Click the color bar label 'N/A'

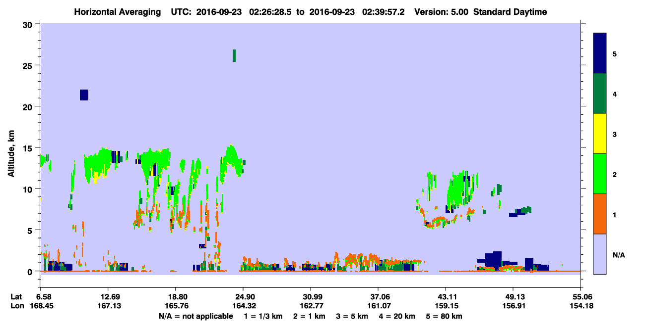click(x=619, y=255)
